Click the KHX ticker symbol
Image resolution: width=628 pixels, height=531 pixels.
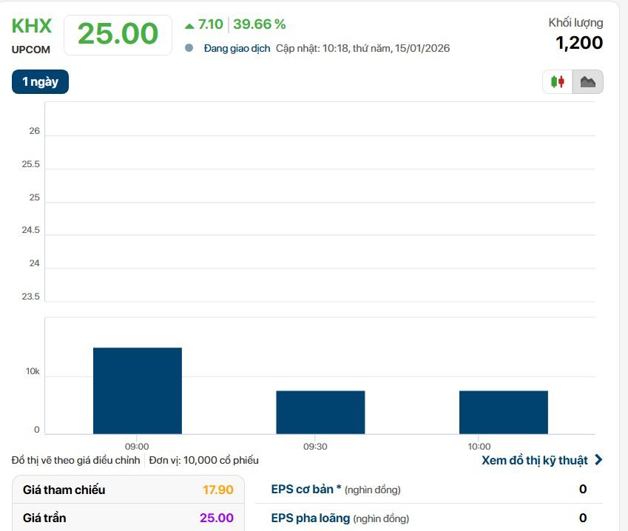click(32, 26)
